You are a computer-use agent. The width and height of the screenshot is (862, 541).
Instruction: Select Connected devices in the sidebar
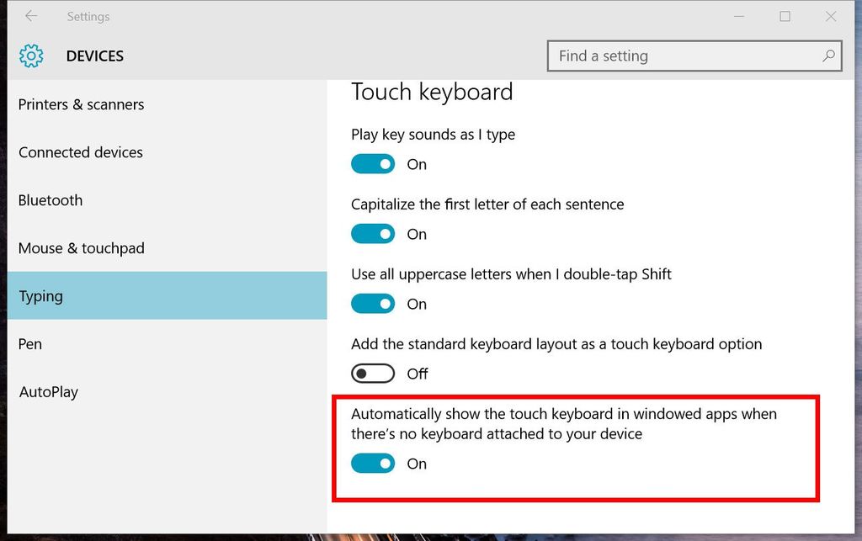coord(80,152)
